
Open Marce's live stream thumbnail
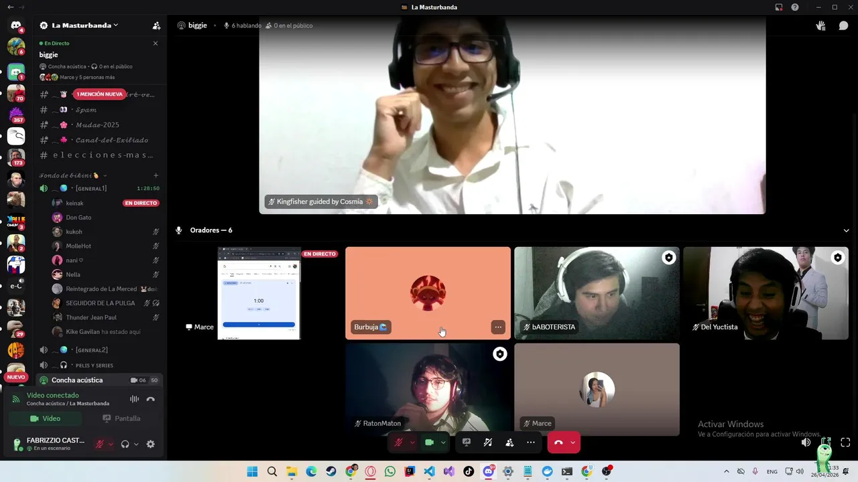(259, 293)
